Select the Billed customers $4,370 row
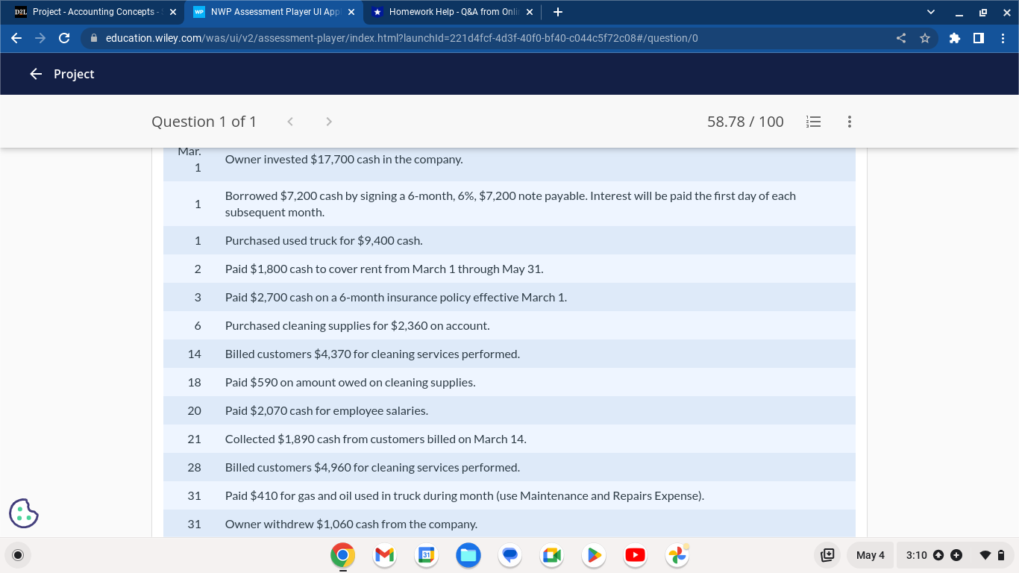The image size is (1019, 573). (x=509, y=354)
